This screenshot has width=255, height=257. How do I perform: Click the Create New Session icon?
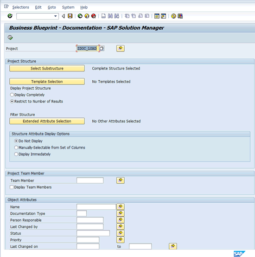(x=157, y=16)
